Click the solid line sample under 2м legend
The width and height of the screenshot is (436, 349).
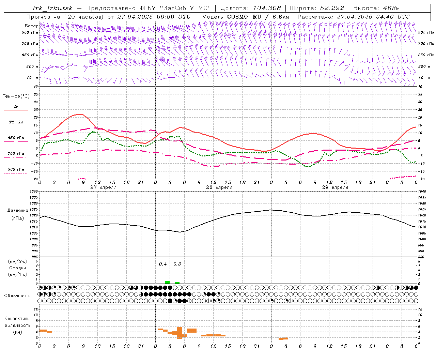click(16, 110)
